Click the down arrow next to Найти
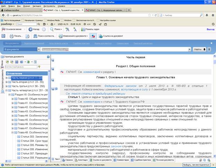Screen dimensions: 216x168 (x=204, y=49)
